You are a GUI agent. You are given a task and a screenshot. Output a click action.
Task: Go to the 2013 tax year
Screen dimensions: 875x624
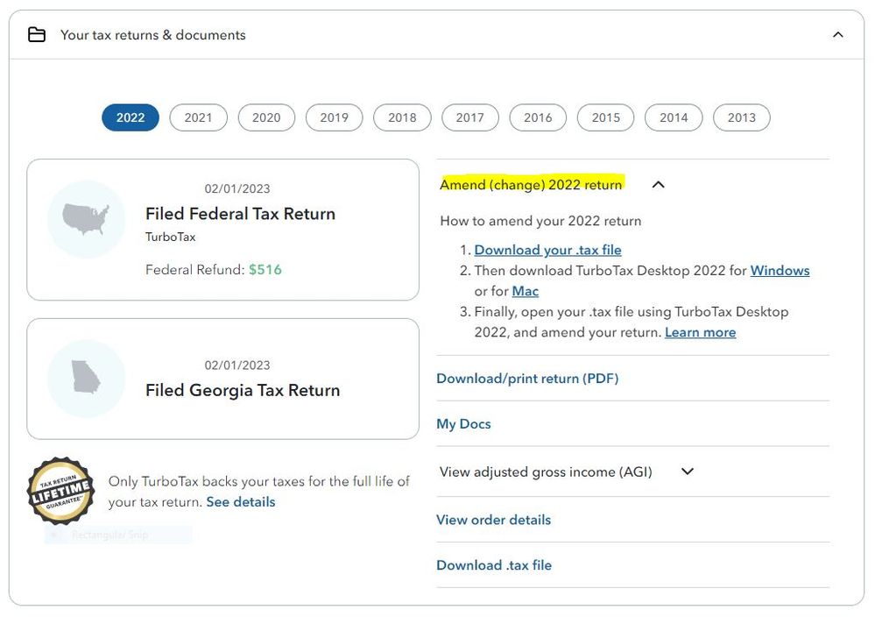click(x=742, y=117)
